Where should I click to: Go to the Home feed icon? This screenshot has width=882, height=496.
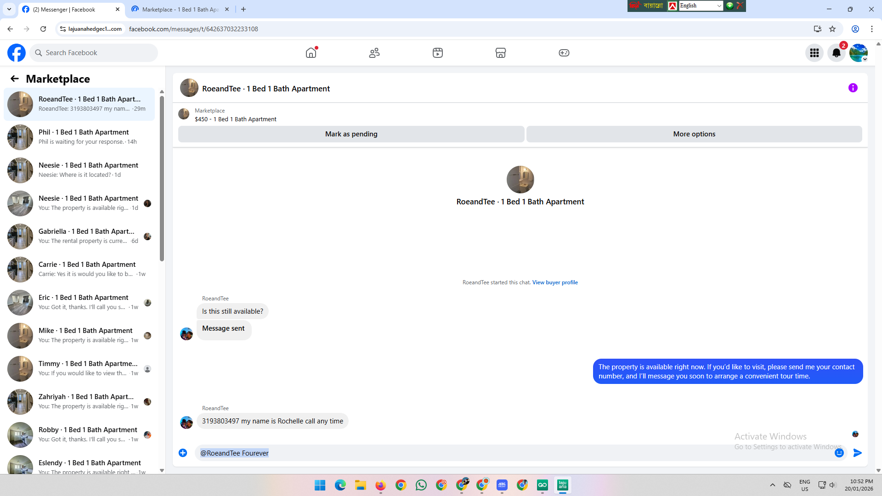click(311, 53)
